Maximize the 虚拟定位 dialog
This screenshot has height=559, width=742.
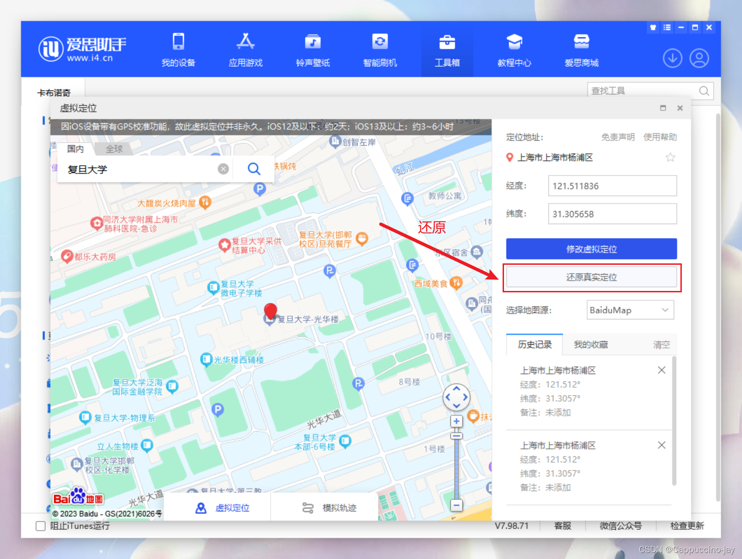(x=663, y=108)
